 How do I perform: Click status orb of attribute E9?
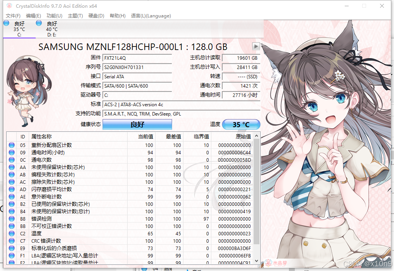click(12, 248)
